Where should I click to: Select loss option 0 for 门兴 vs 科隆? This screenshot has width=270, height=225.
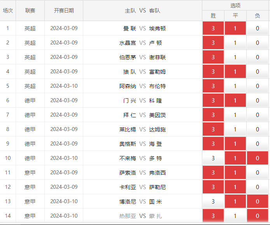tap(258, 101)
